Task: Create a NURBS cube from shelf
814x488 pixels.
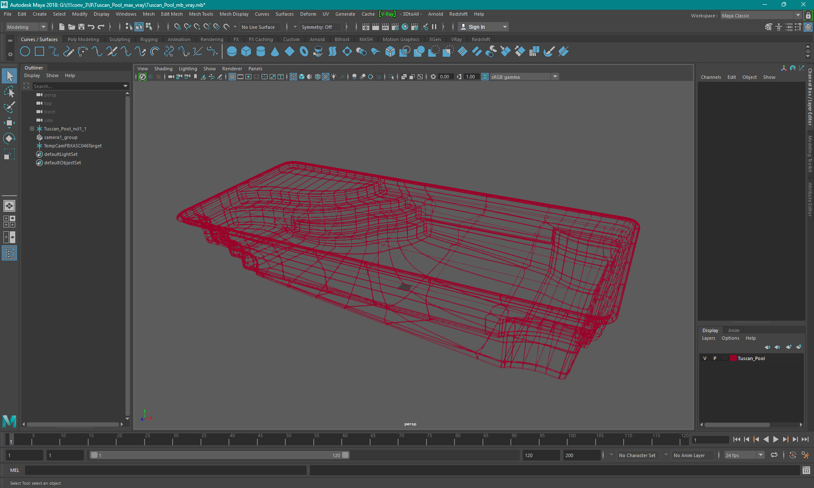Action: tap(246, 52)
